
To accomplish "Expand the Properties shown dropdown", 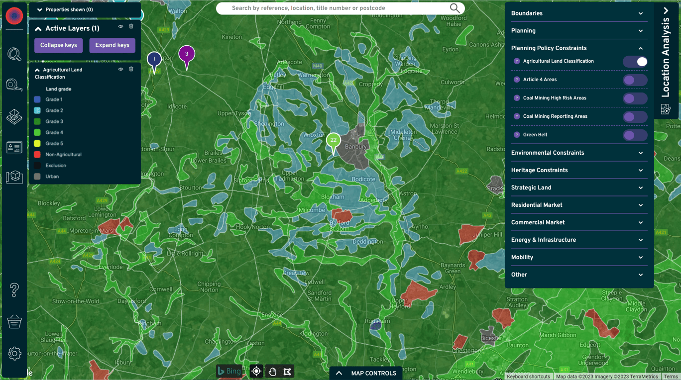I will (40, 9).
